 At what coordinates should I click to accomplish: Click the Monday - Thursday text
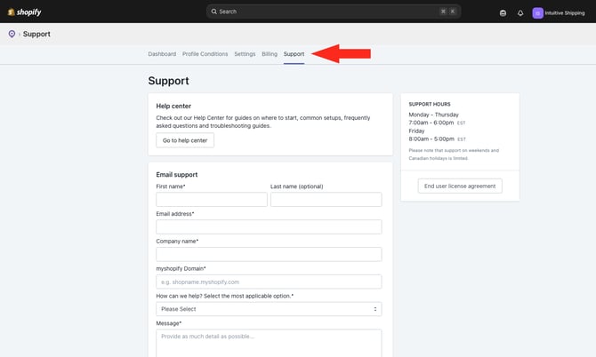tap(434, 115)
